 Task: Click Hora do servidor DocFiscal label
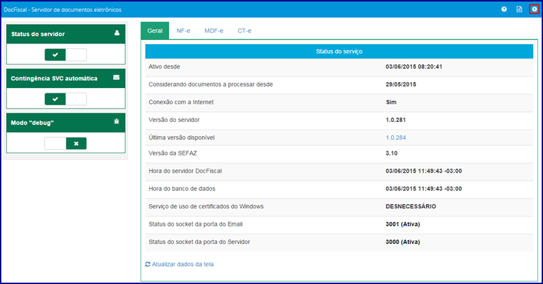185,171
